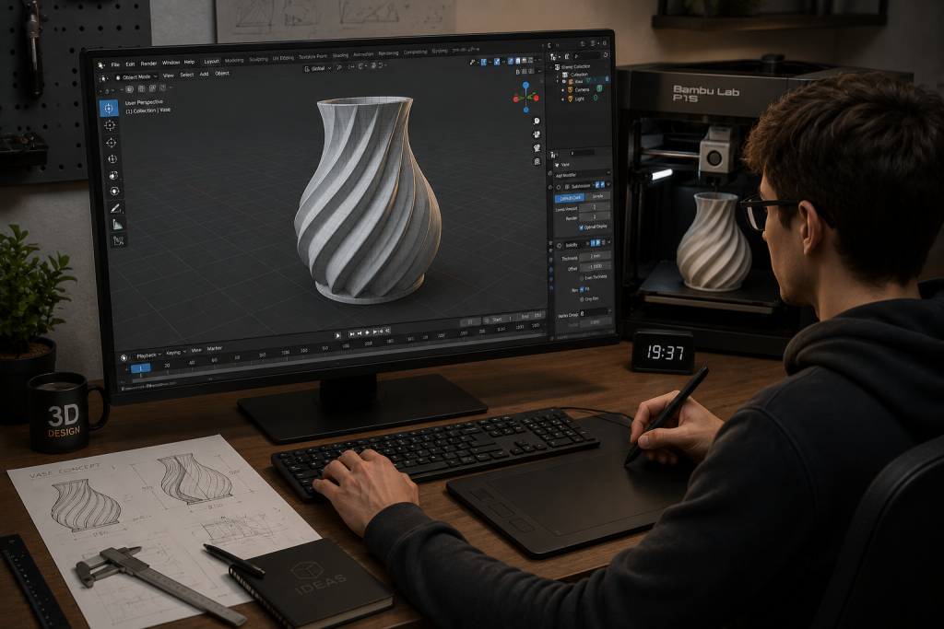The width and height of the screenshot is (944, 629).
Task: Select the Move tool in the left toolbar
Action: 111,143
